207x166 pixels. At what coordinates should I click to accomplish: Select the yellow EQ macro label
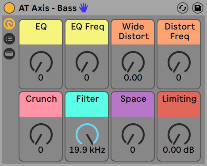click(x=41, y=32)
